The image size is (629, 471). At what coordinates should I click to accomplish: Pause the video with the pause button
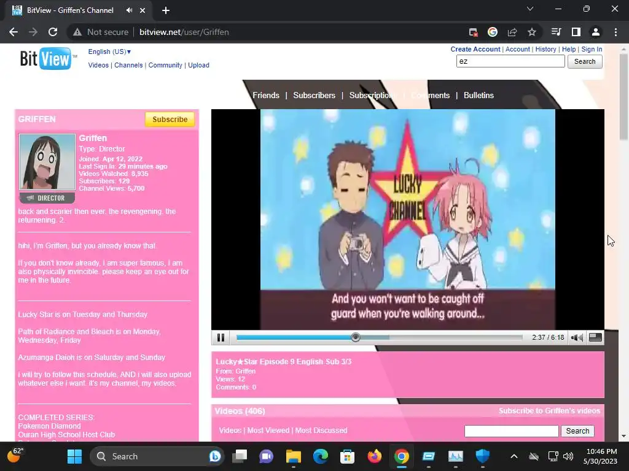coord(221,338)
